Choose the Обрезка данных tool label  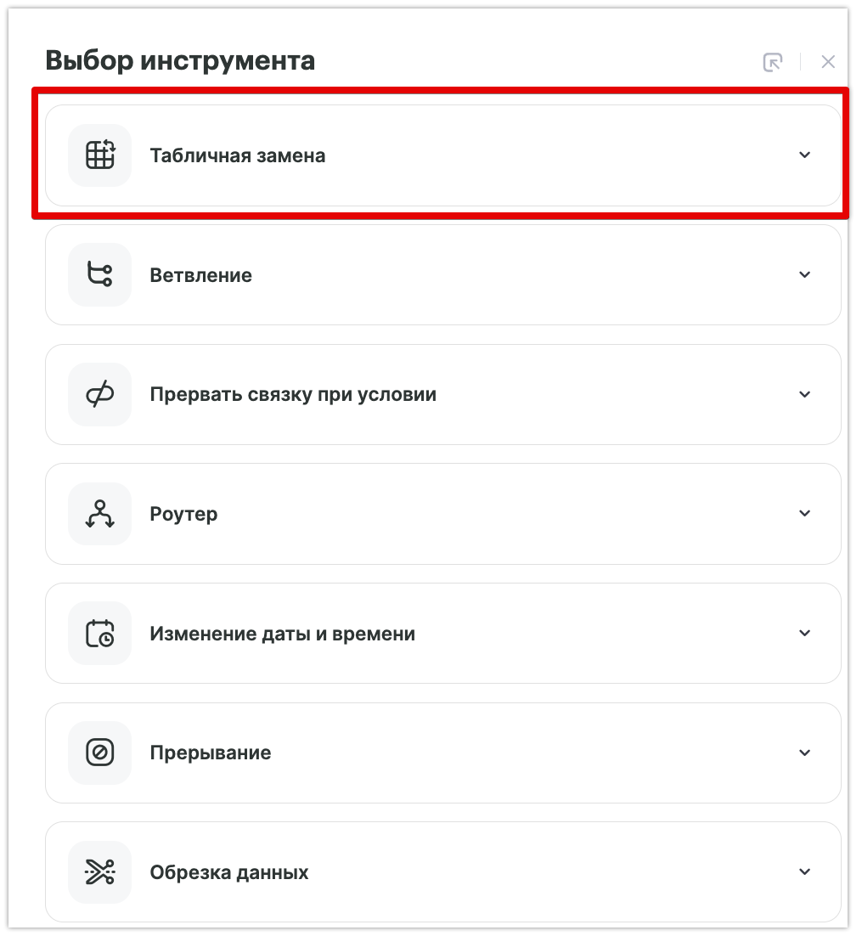[x=229, y=873]
